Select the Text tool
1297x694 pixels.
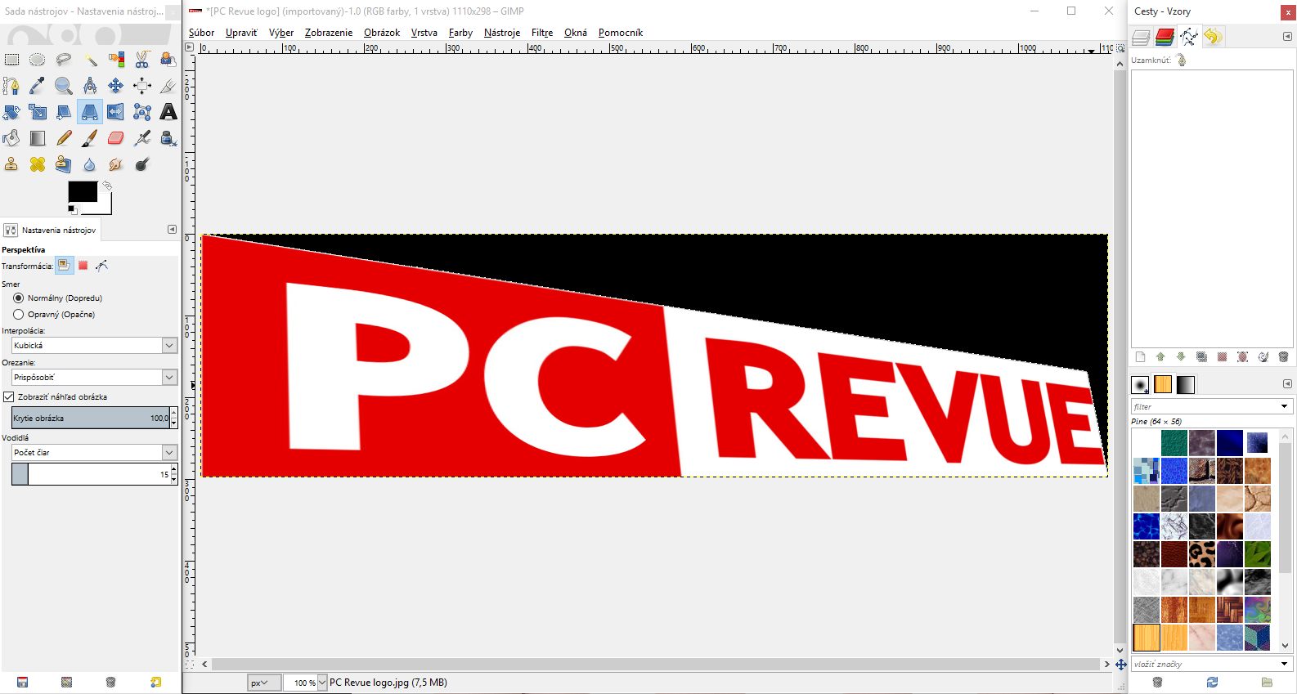click(168, 112)
